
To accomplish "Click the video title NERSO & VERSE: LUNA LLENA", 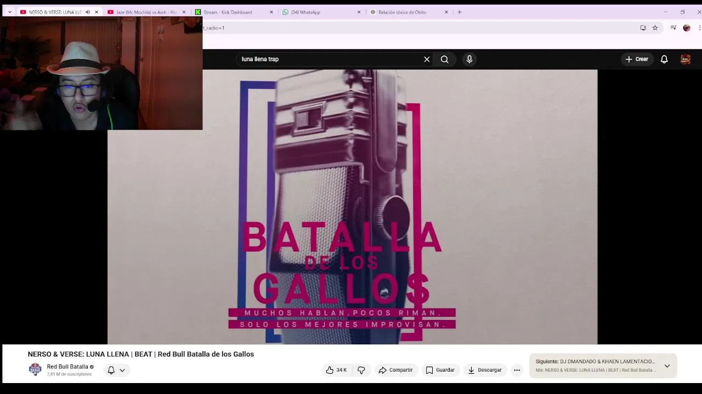I will click(141, 354).
